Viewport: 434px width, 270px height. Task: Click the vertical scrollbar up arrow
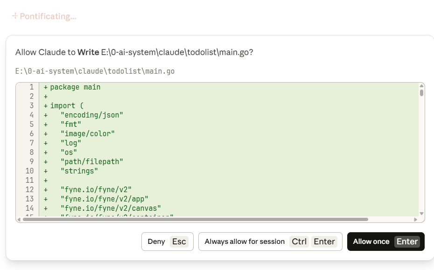tap(421, 86)
